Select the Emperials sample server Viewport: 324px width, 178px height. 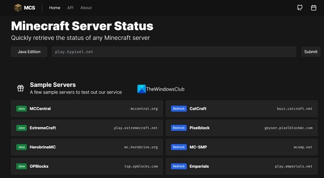coord(242,166)
